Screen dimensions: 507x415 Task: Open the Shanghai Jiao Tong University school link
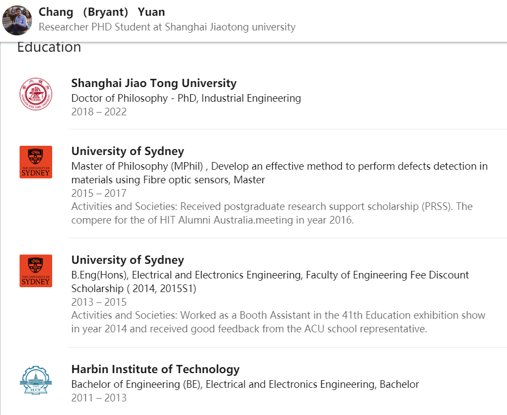[154, 83]
